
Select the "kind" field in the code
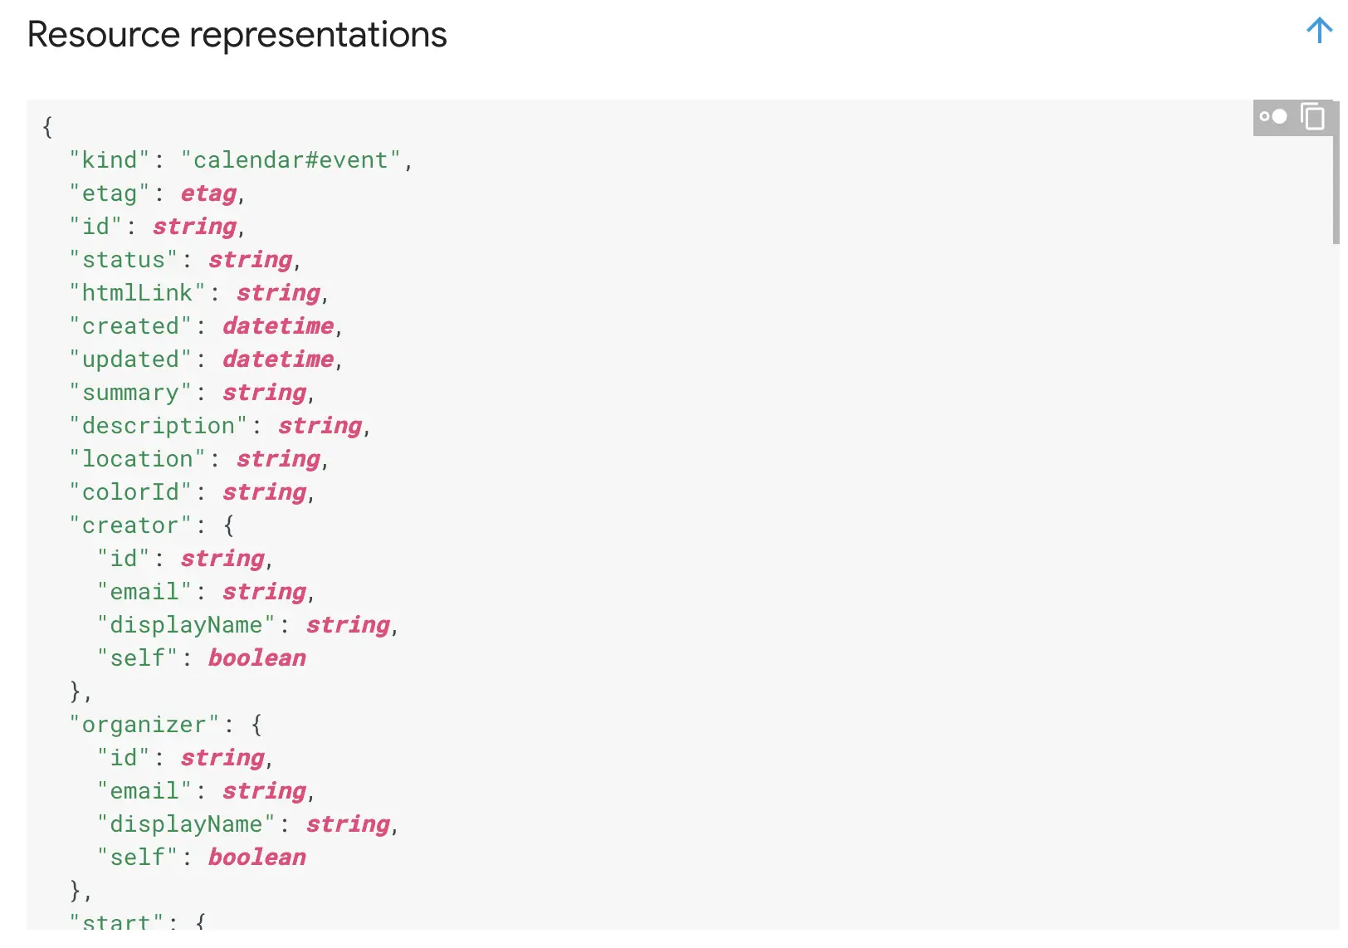pos(110,159)
